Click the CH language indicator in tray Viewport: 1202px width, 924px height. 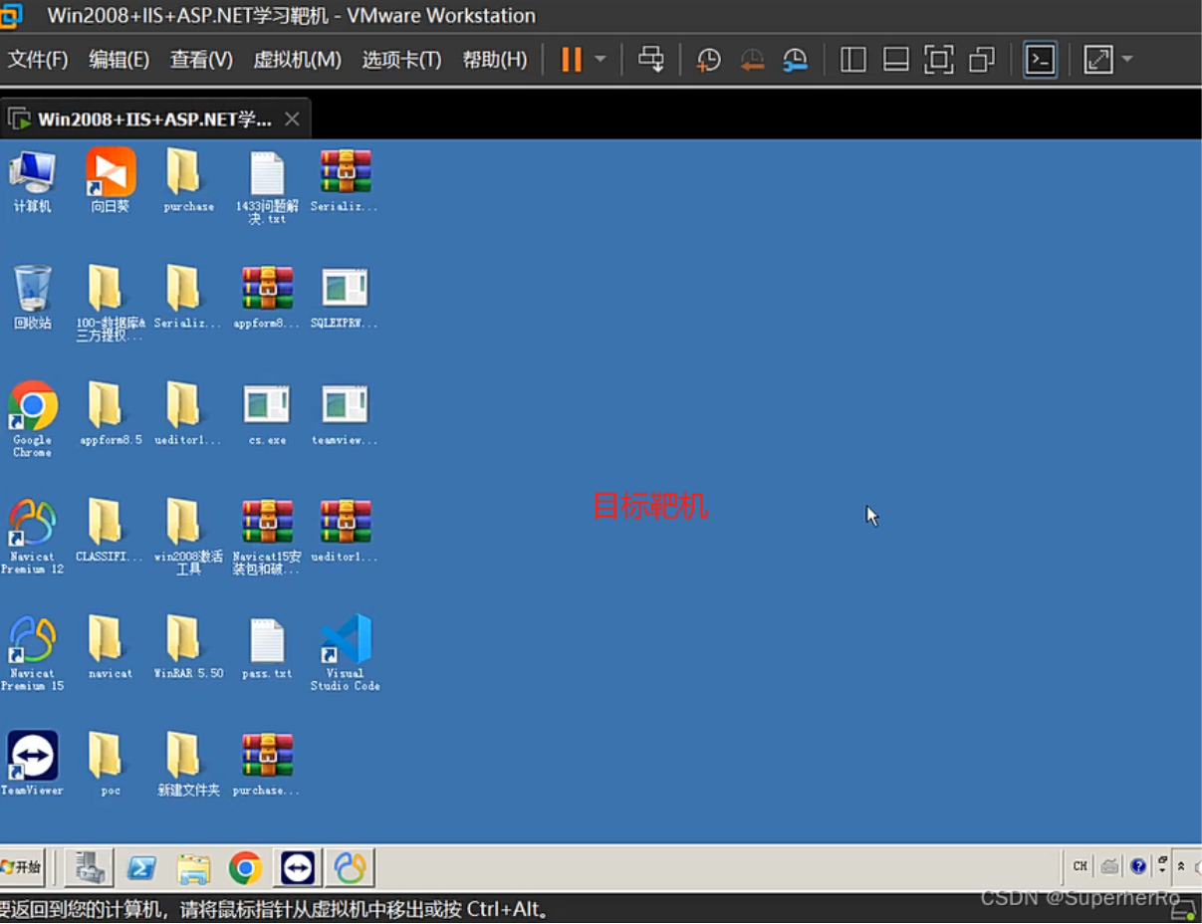point(1081,866)
